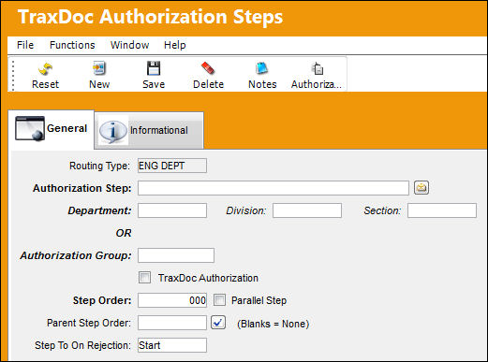Click the TraxDoc Authorization Steps title
The image size is (488, 362).
pos(150,17)
